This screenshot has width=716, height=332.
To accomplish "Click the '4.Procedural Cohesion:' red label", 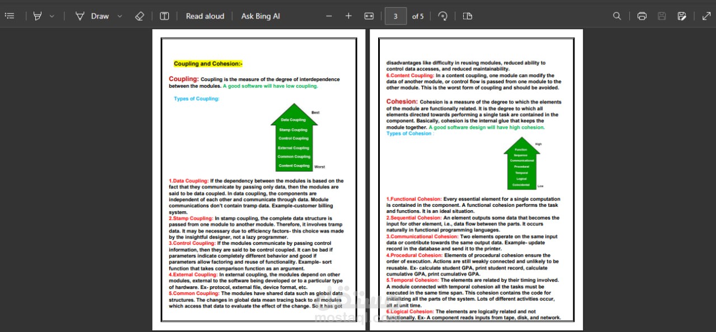I will coord(414,255).
